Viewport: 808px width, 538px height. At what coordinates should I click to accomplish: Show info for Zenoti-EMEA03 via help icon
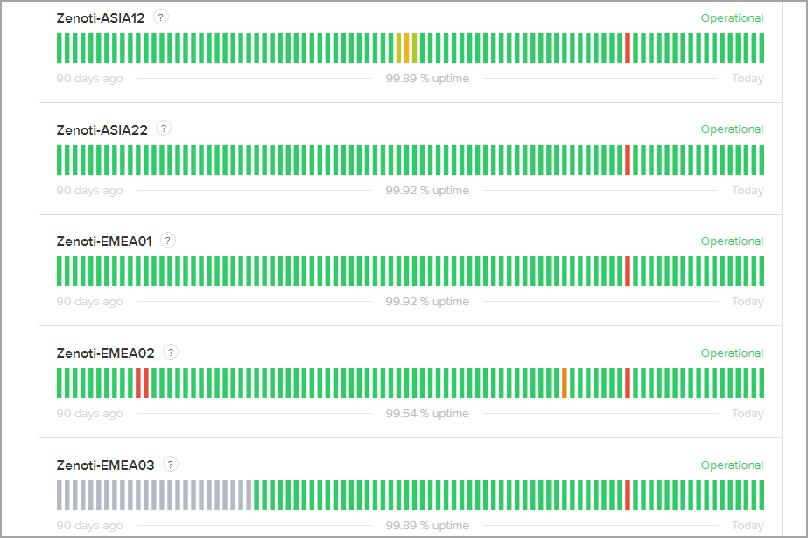point(171,465)
